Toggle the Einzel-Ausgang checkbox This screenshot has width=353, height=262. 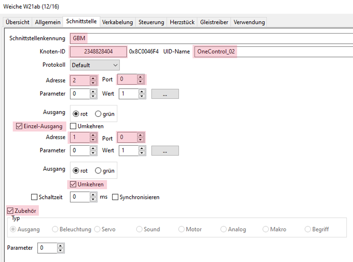[x=19, y=126]
